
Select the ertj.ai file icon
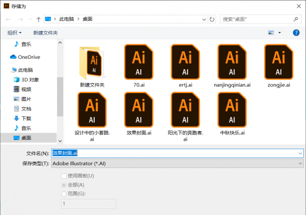[x=185, y=62]
